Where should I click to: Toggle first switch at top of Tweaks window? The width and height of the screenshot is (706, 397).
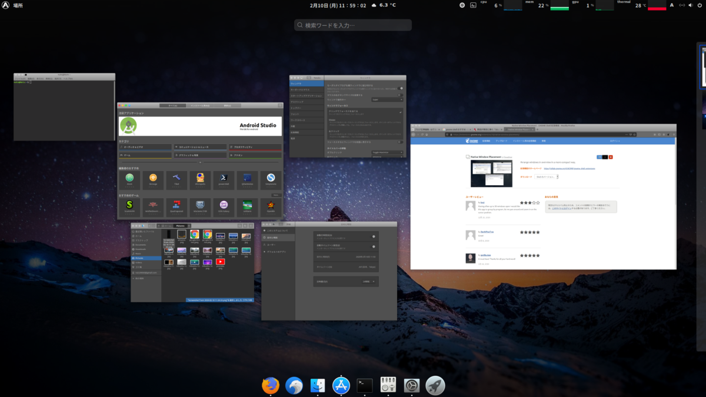pos(401,88)
